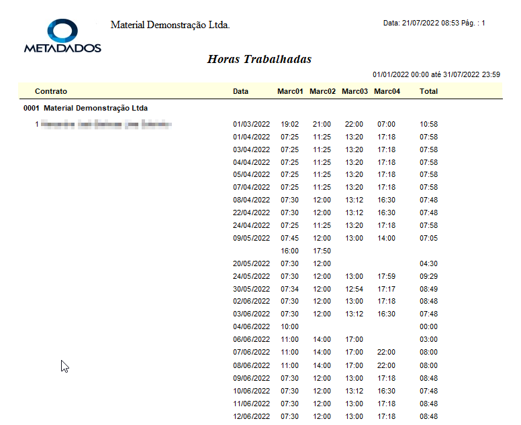Viewport: 521px width, 425px height.
Task: Select the Marc03 column header
Action: (354, 91)
